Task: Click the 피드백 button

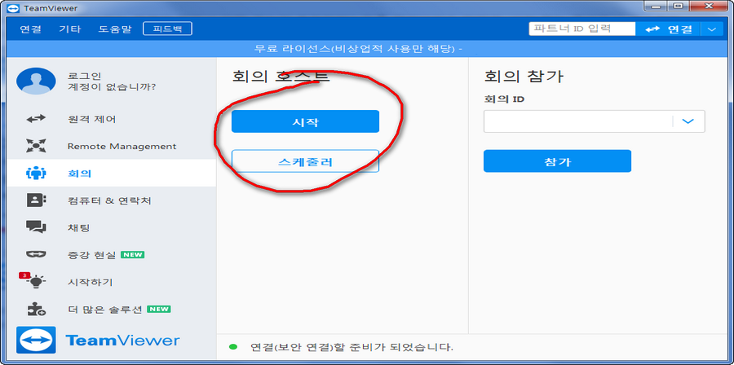Action: (x=167, y=29)
